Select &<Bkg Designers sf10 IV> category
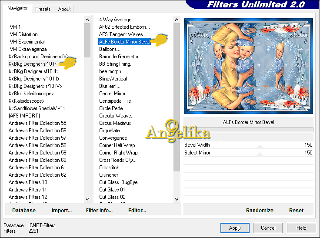Viewport: 320px width, 238px height. pyautogui.click(x=35, y=86)
